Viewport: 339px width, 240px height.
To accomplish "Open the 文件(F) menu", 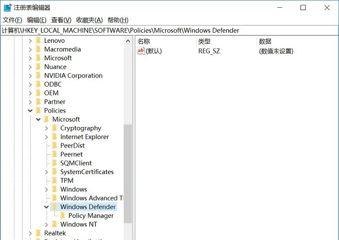I will click(x=13, y=20).
